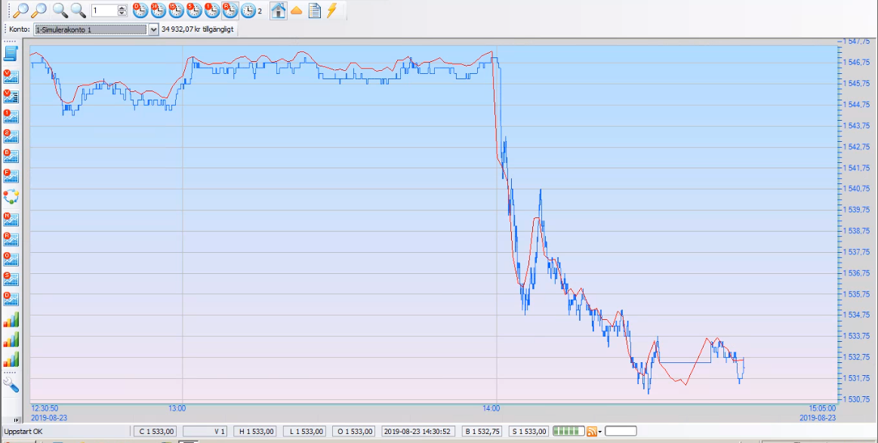Open the Konto account dropdown

[x=154, y=29]
